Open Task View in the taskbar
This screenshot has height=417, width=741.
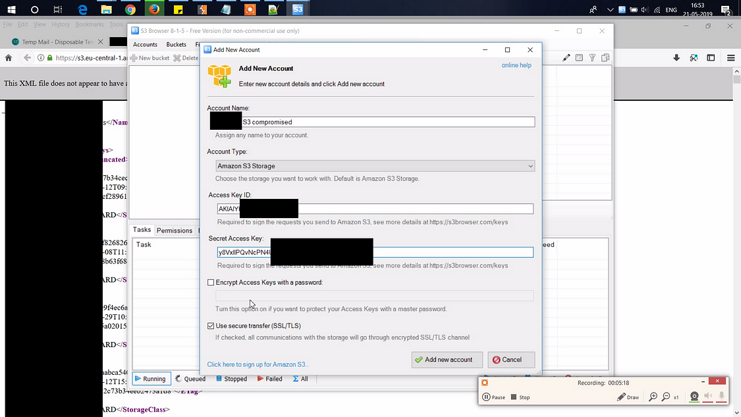pyautogui.click(x=58, y=9)
